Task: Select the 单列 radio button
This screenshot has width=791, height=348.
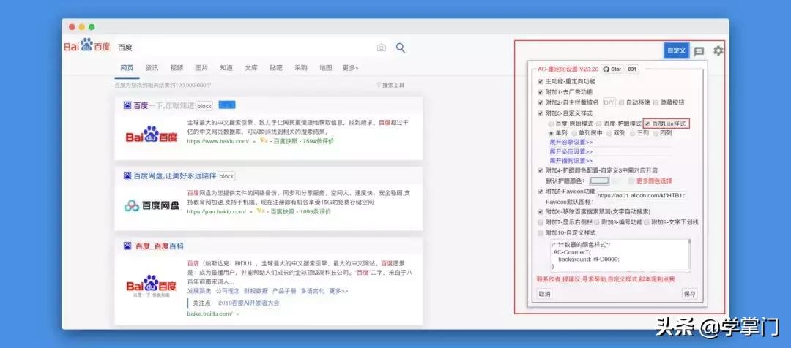Action: point(552,134)
